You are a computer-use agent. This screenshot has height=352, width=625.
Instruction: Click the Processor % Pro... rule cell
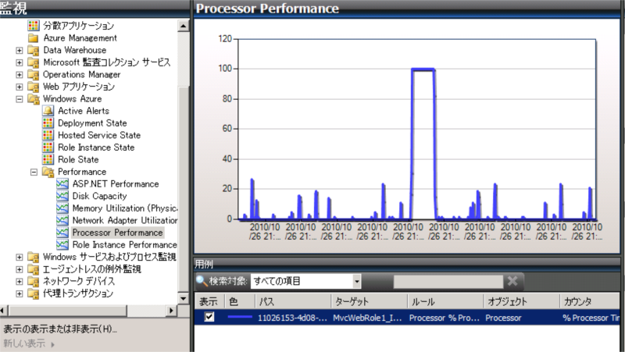pos(445,318)
